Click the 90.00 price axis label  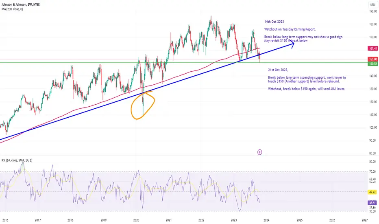(373, 141)
